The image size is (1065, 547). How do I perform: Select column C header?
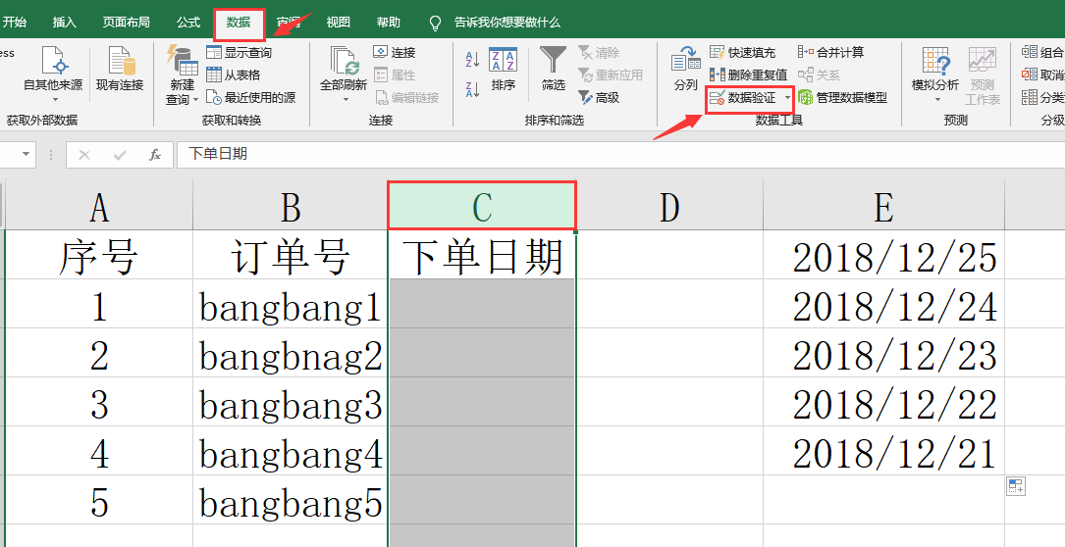click(482, 206)
